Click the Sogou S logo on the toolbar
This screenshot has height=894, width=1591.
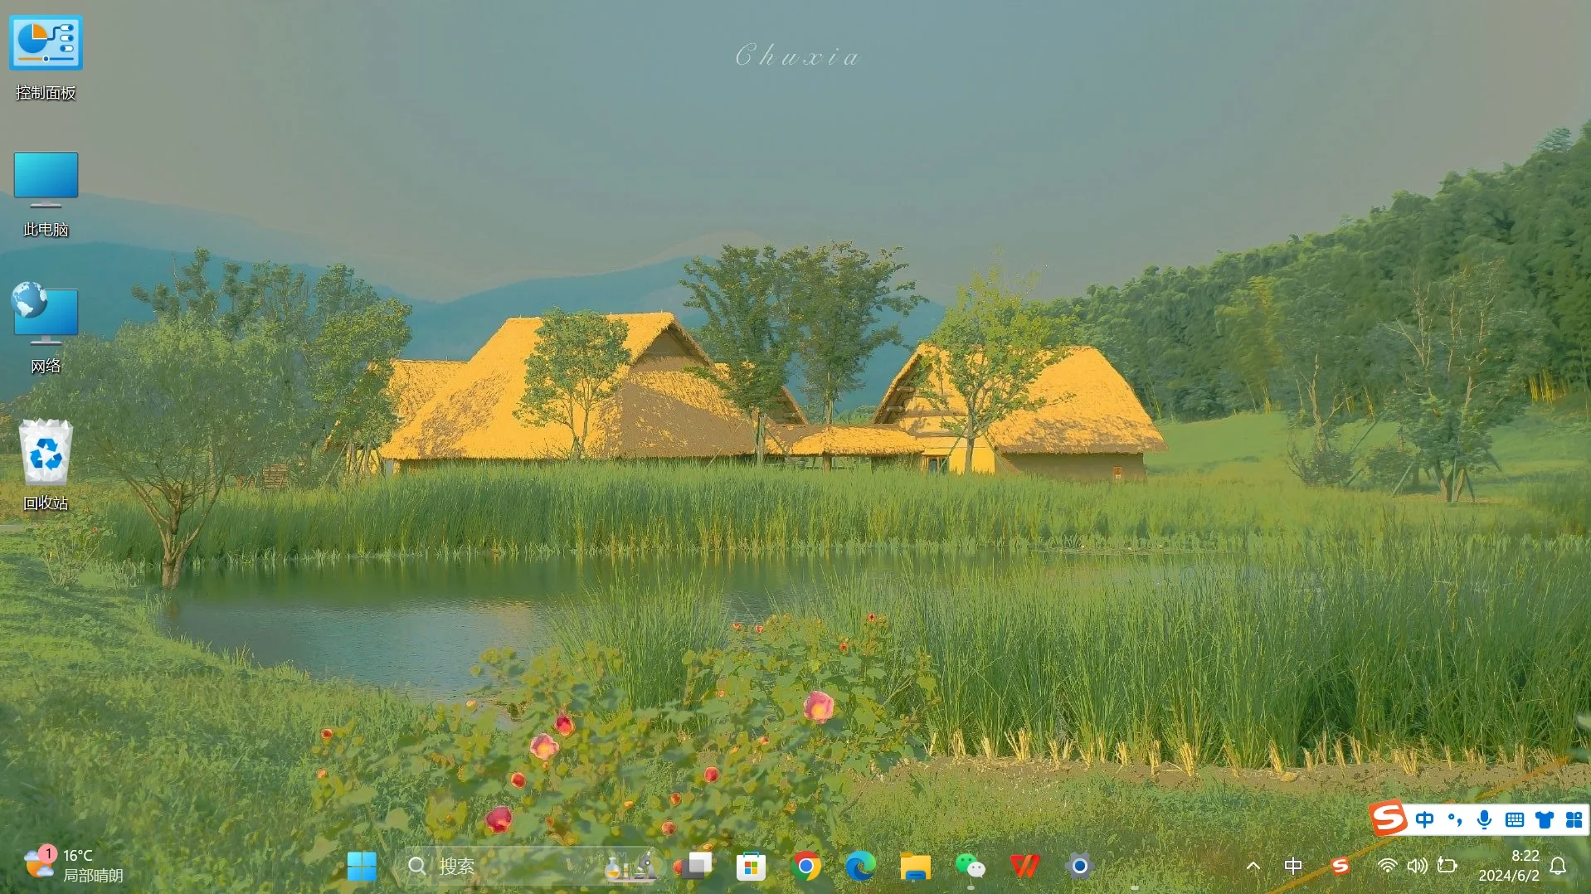(x=1388, y=819)
